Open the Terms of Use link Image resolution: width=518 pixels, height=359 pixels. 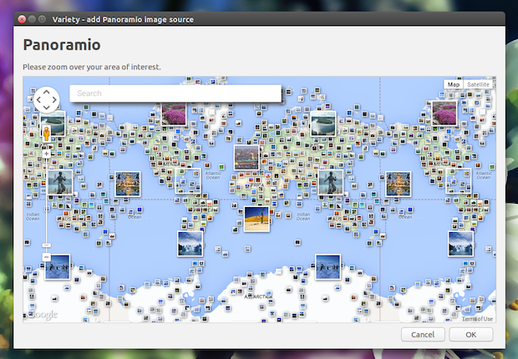[x=477, y=319]
